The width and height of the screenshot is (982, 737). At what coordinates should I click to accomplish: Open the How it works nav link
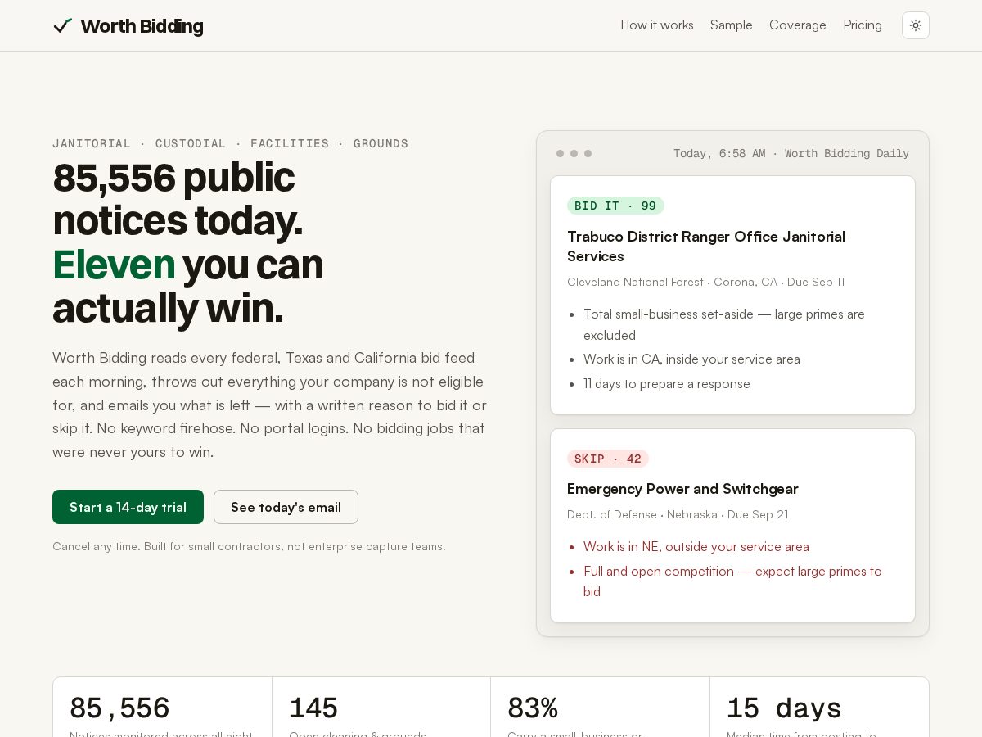tap(657, 25)
